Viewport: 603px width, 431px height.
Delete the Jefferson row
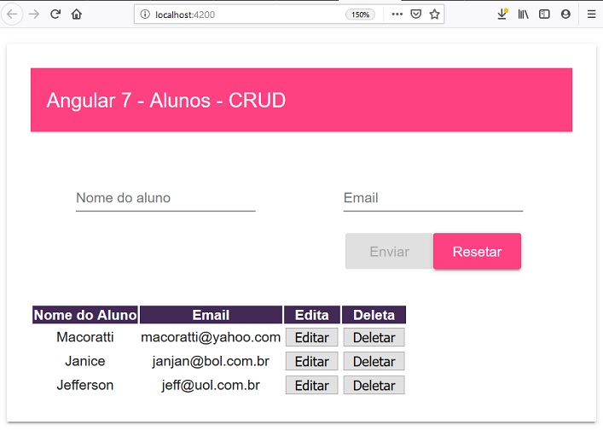374,385
